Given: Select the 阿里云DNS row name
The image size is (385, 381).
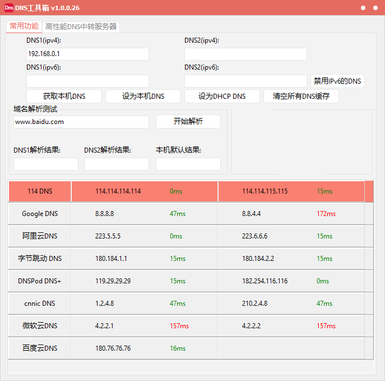Looking at the screenshot, I should (x=40, y=236).
